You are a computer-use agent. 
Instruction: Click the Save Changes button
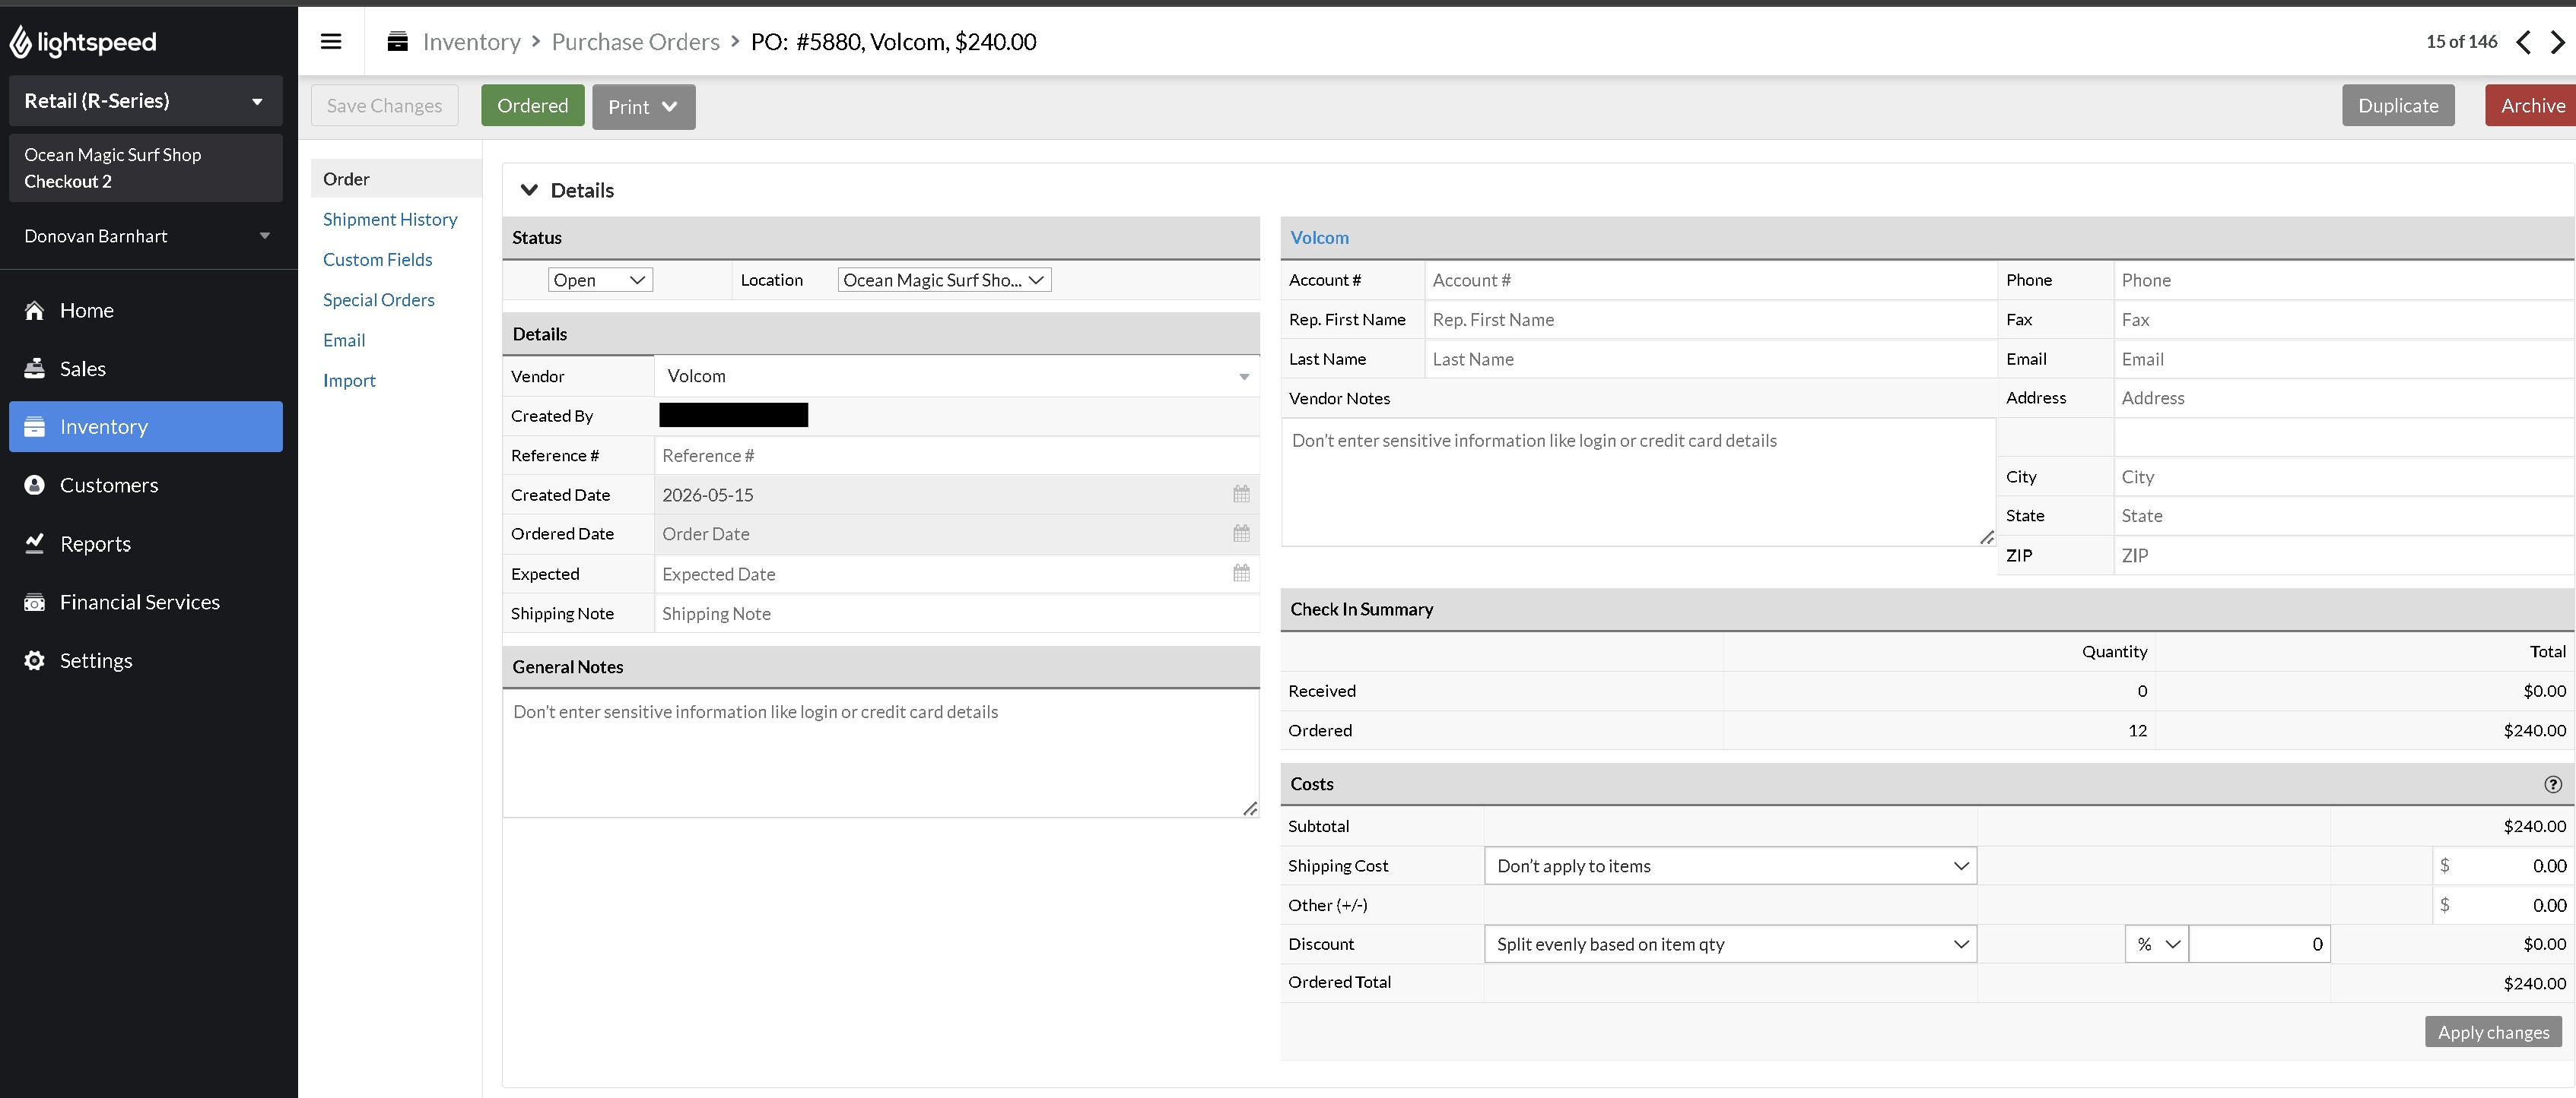384,106
